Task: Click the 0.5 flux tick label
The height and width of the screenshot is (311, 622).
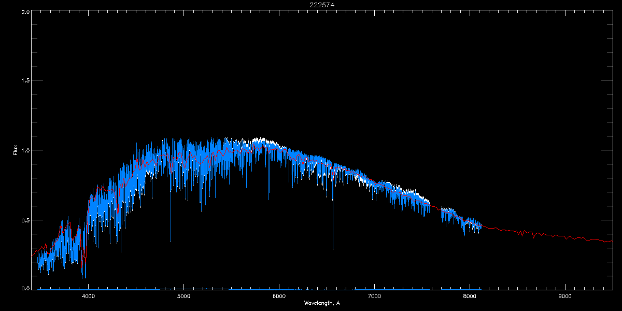Action: point(25,220)
